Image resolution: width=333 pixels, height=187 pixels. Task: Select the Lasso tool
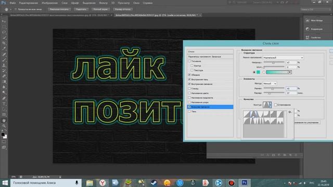4,32
